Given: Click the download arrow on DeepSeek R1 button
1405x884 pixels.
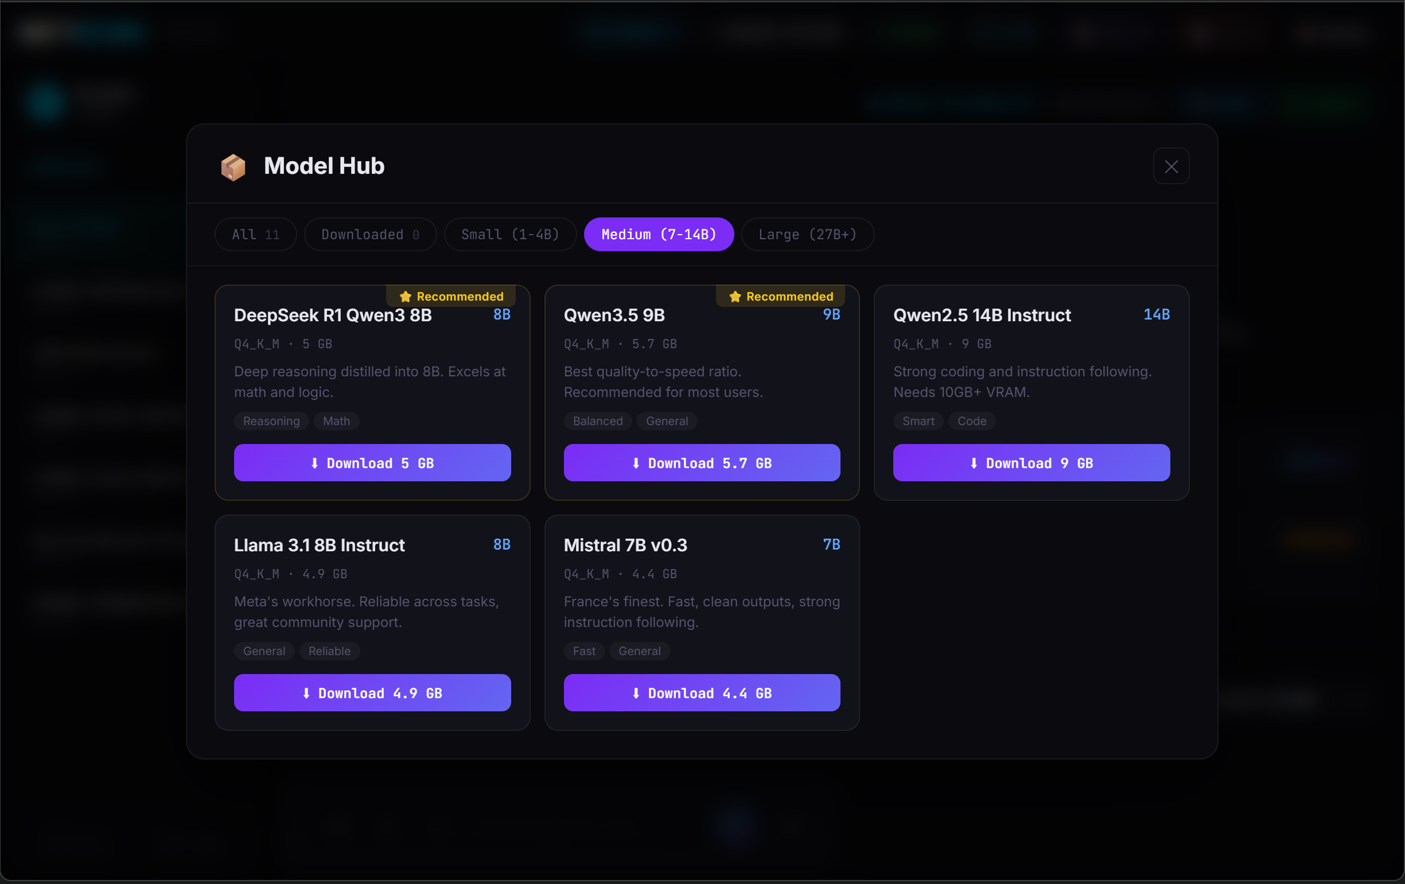Looking at the screenshot, I should (314, 463).
